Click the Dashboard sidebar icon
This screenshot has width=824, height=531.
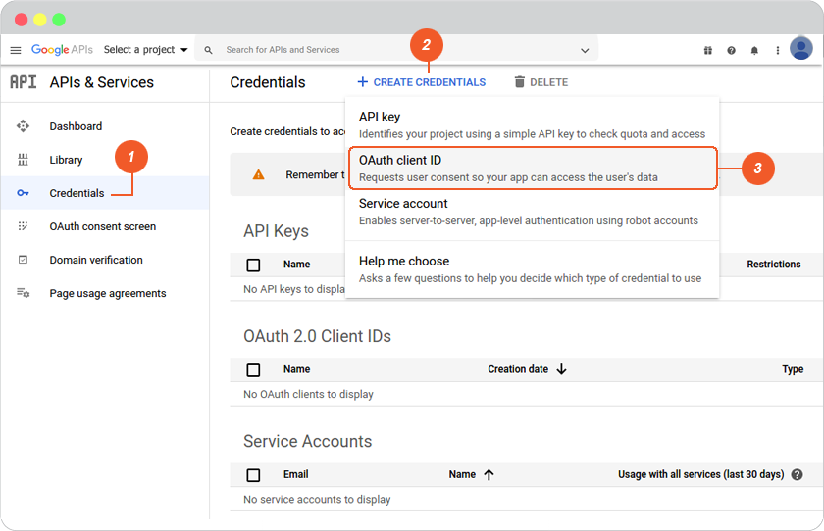23,126
